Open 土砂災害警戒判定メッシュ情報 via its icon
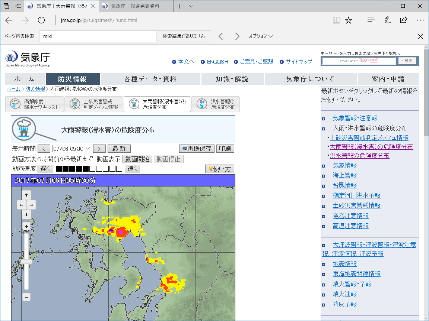Image resolution: width=429 pixels, height=321 pixels. point(94,104)
